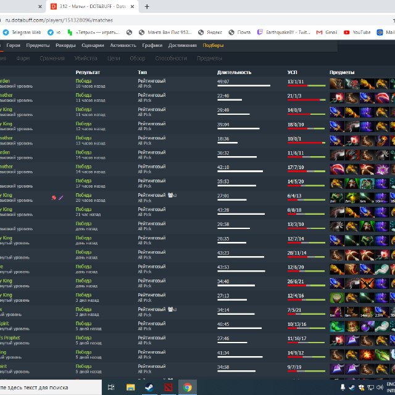Viewport: 395px width, 395px height.
Task: Click first item icon in the 42:10 match
Action: [x=337, y=169]
